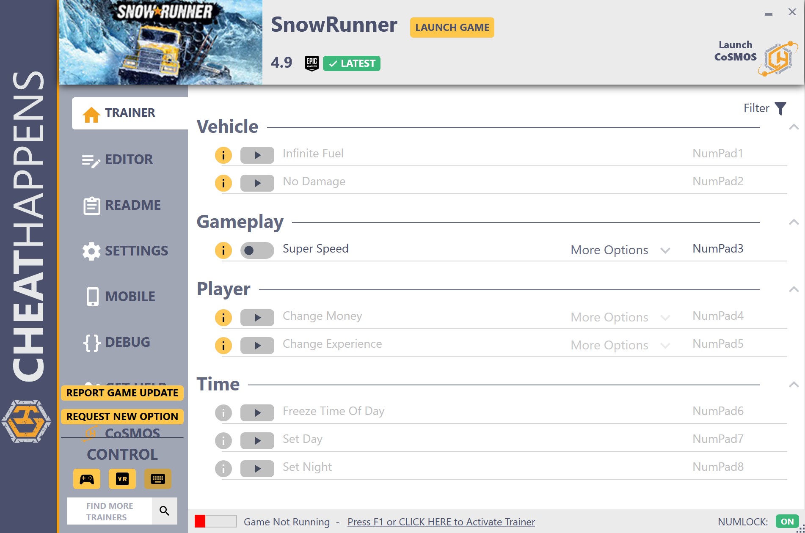Click the NumPad3 hotkey for Super Speed
The height and width of the screenshot is (533, 805).
718,249
